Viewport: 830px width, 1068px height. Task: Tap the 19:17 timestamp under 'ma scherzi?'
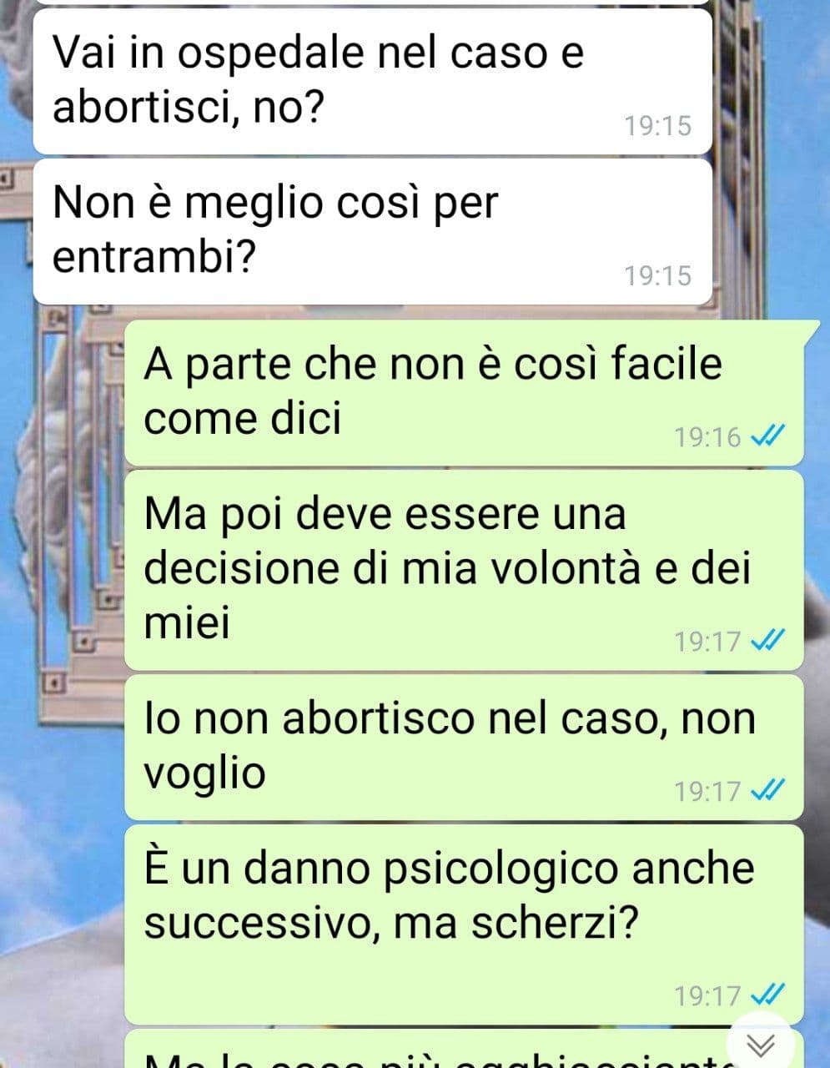click(707, 995)
